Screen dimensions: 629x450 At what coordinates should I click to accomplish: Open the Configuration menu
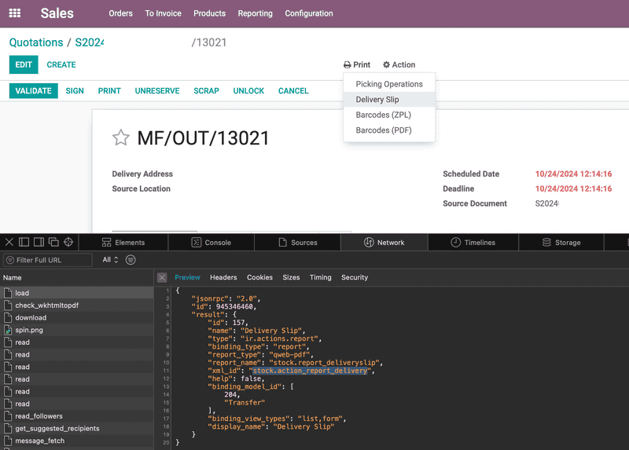click(x=309, y=13)
